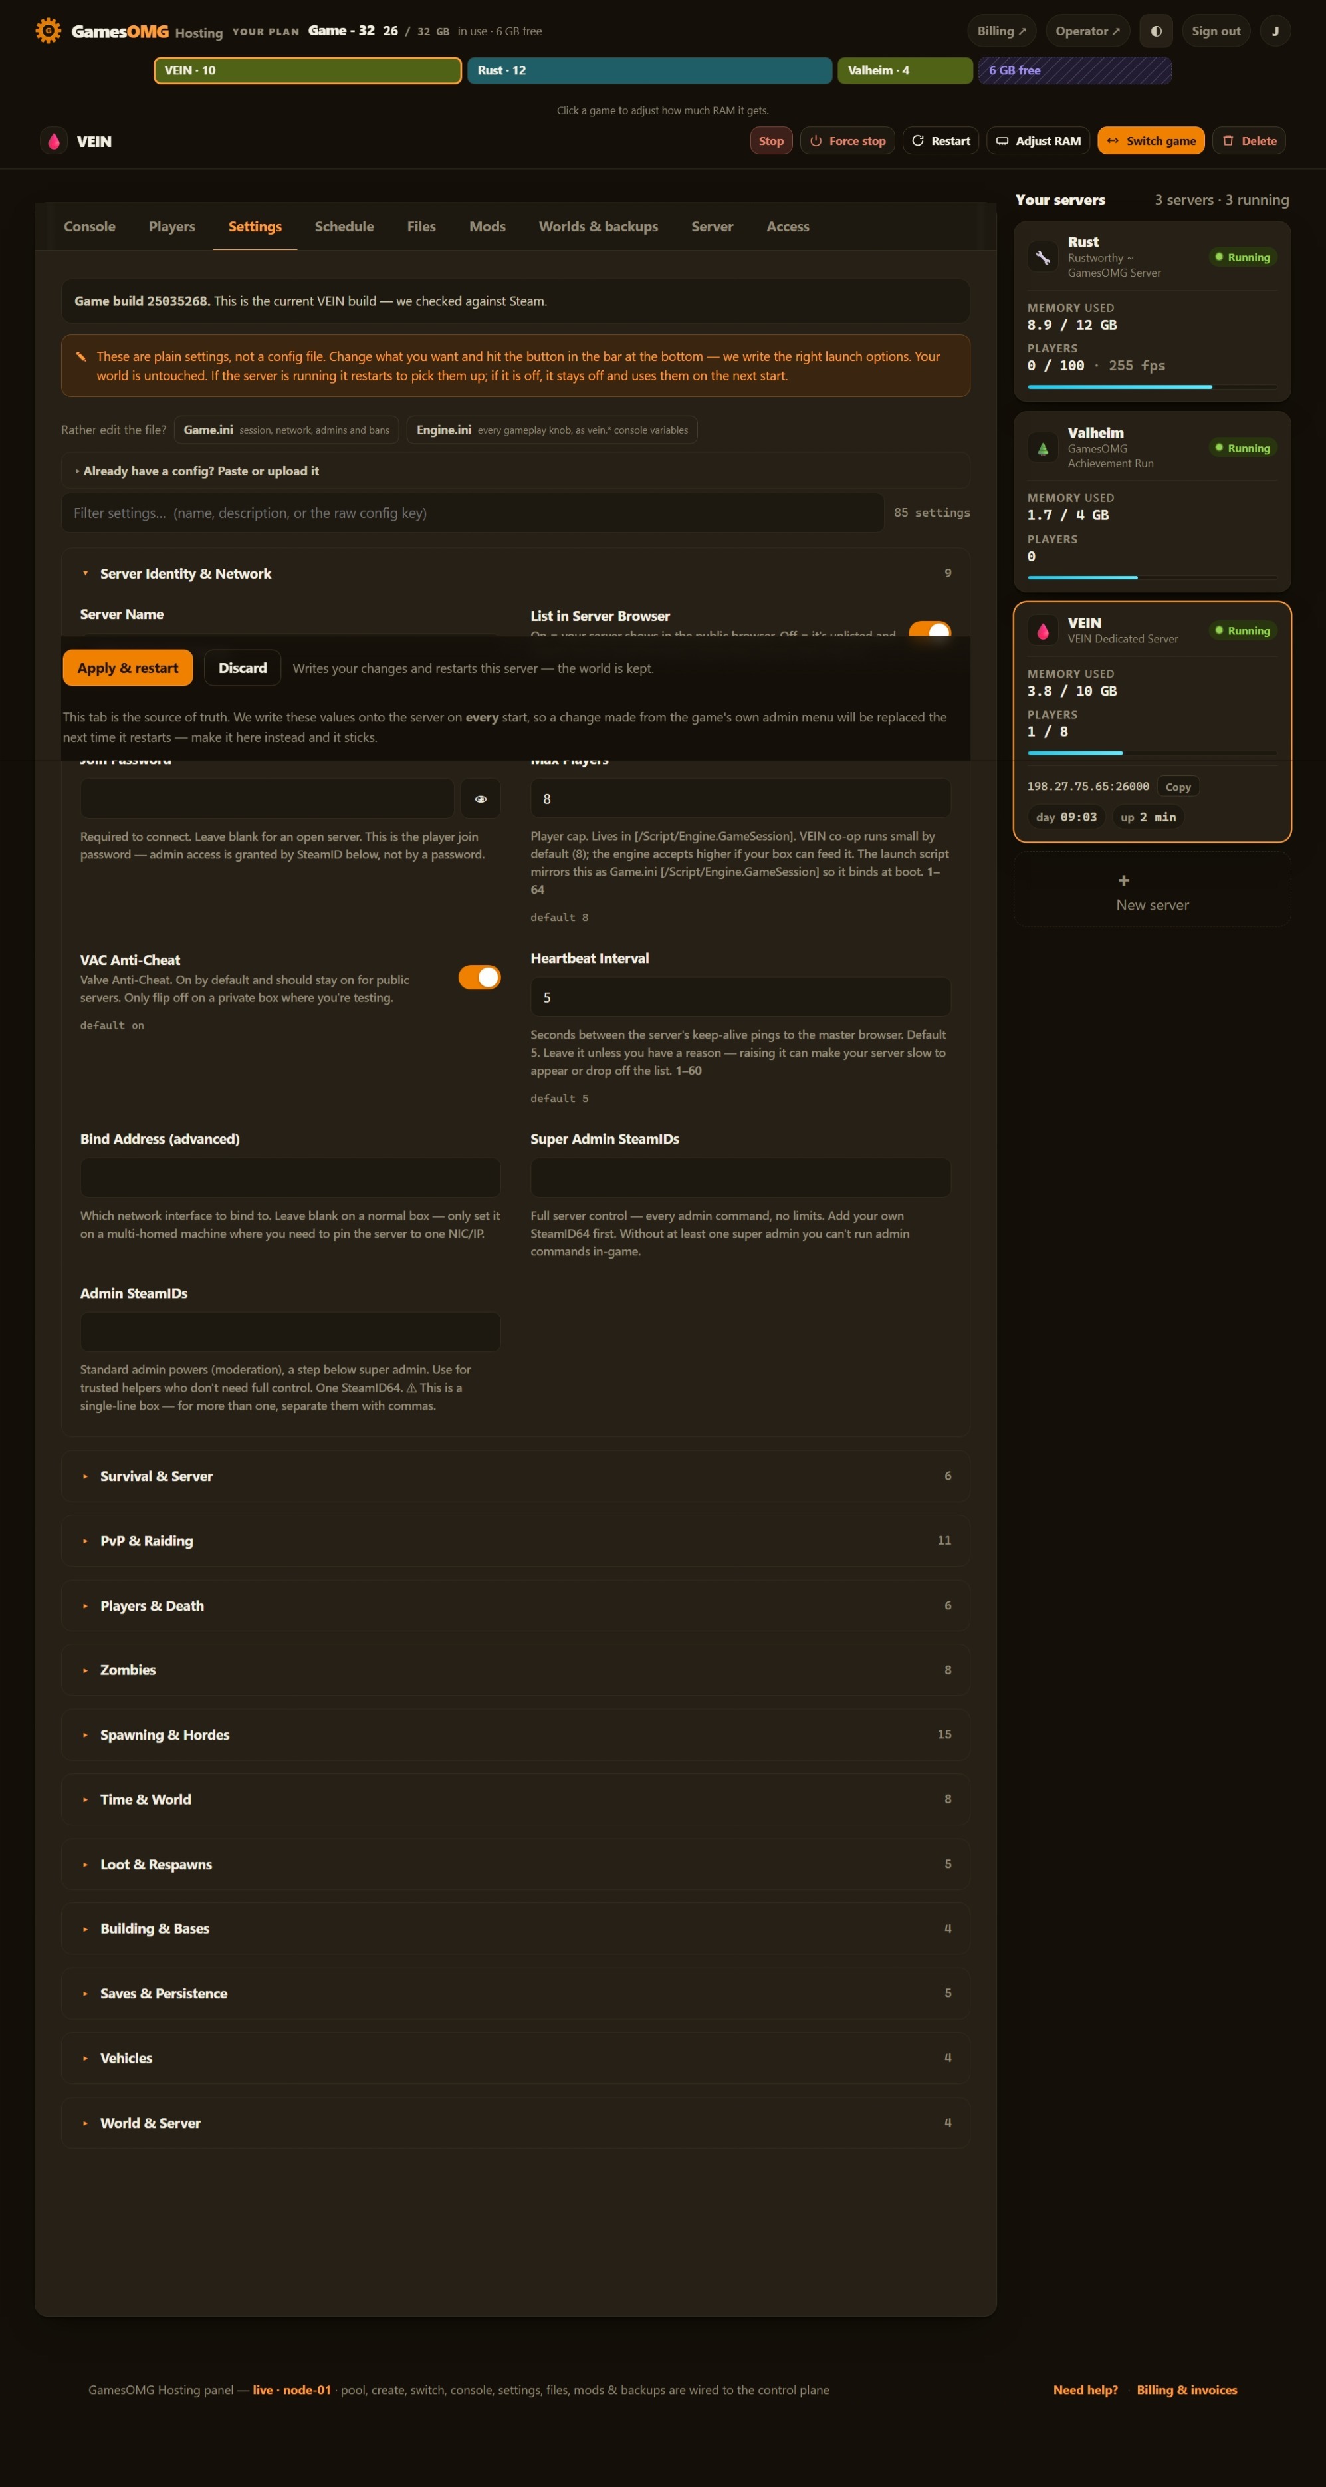This screenshot has width=1326, height=2487.
Task: Discard pending settings changes
Action: (x=242, y=668)
